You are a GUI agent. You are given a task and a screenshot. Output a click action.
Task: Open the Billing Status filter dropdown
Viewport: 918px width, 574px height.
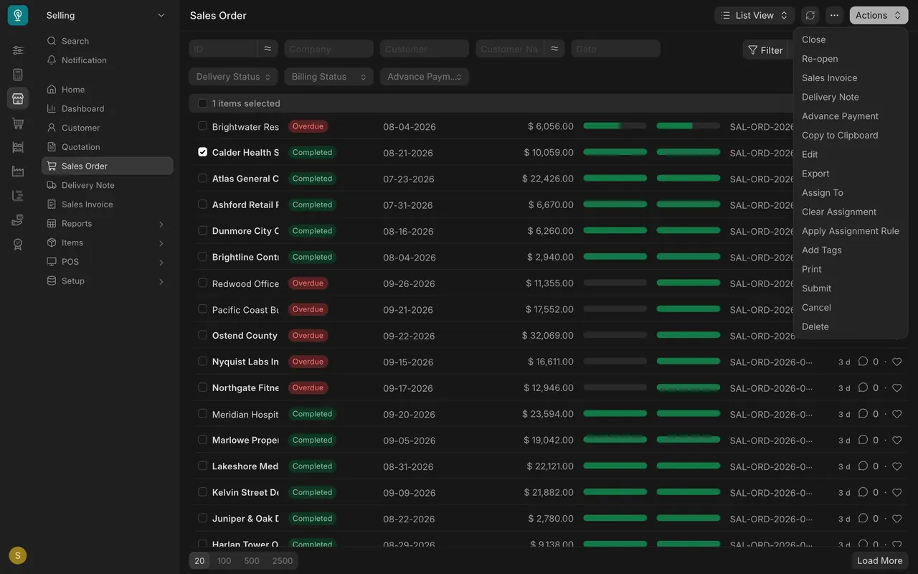click(328, 77)
